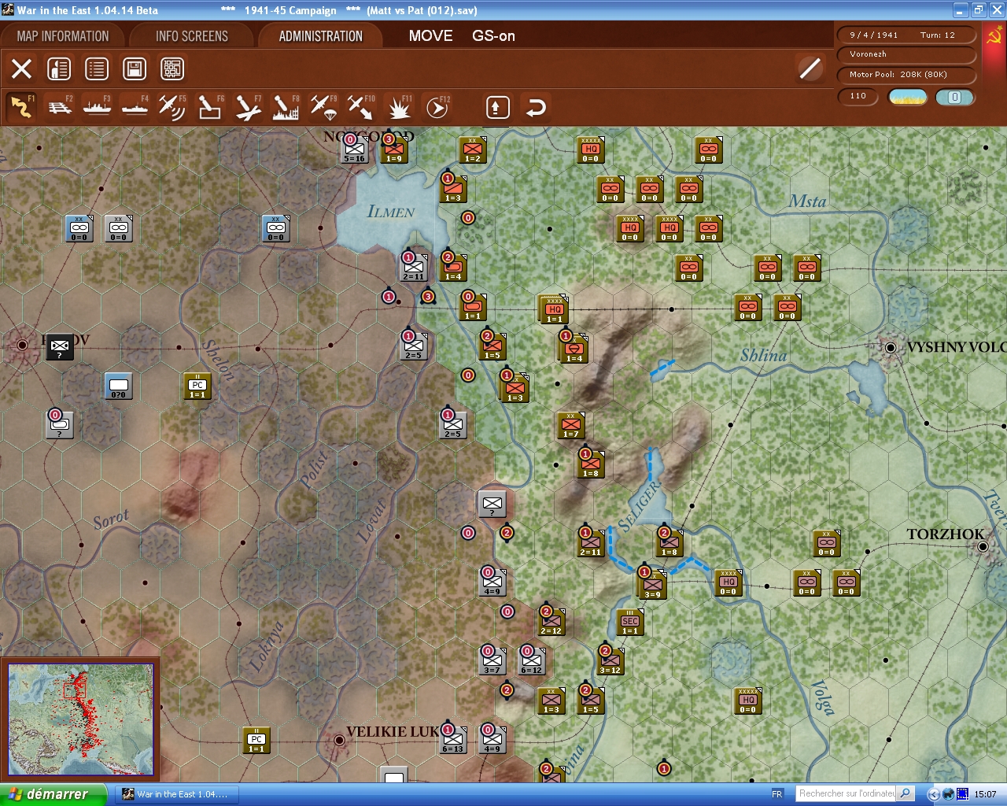Select the 3=7 unit counter
The width and height of the screenshot is (1007, 806).
coord(492,661)
